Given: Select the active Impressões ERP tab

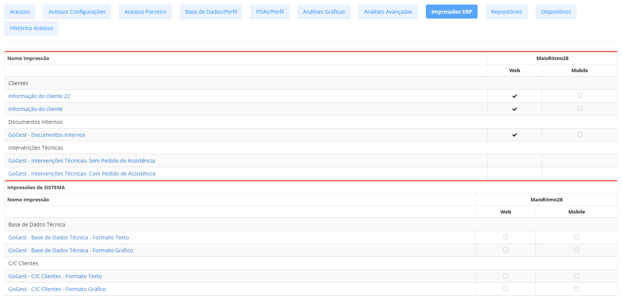Looking at the screenshot, I should pyautogui.click(x=452, y=12).
